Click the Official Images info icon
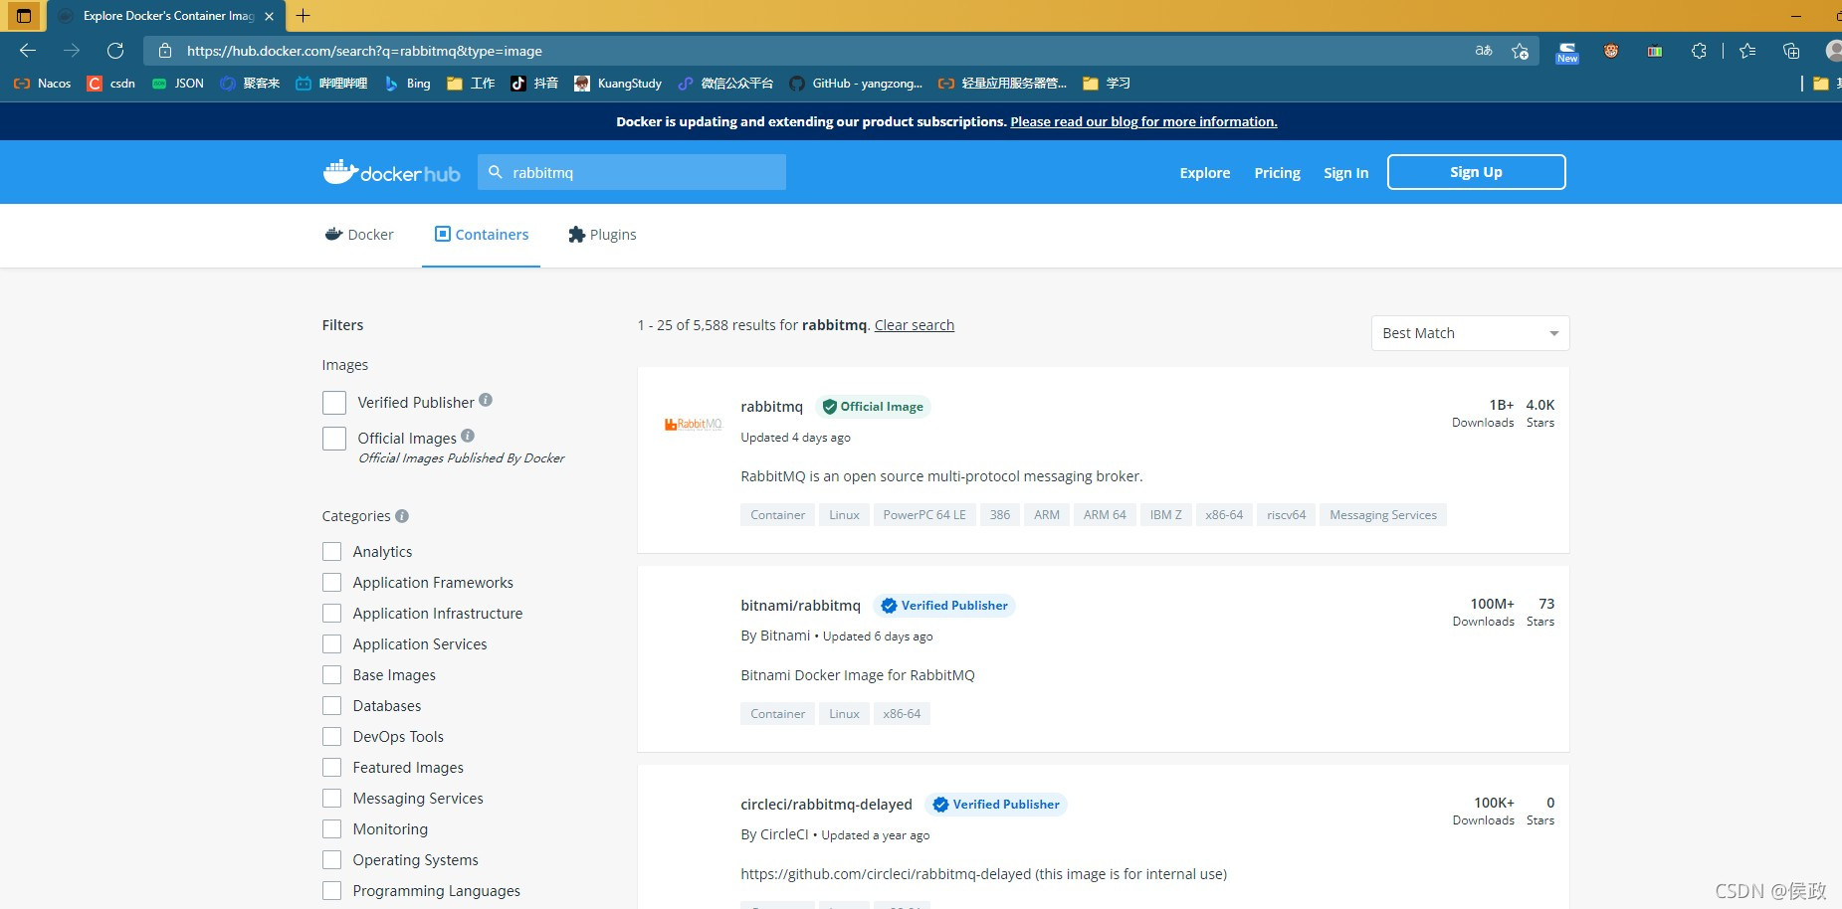Image resolution: width=1842 pixels, height=909 pixels. pyautogui.click(x=468, y=436)
